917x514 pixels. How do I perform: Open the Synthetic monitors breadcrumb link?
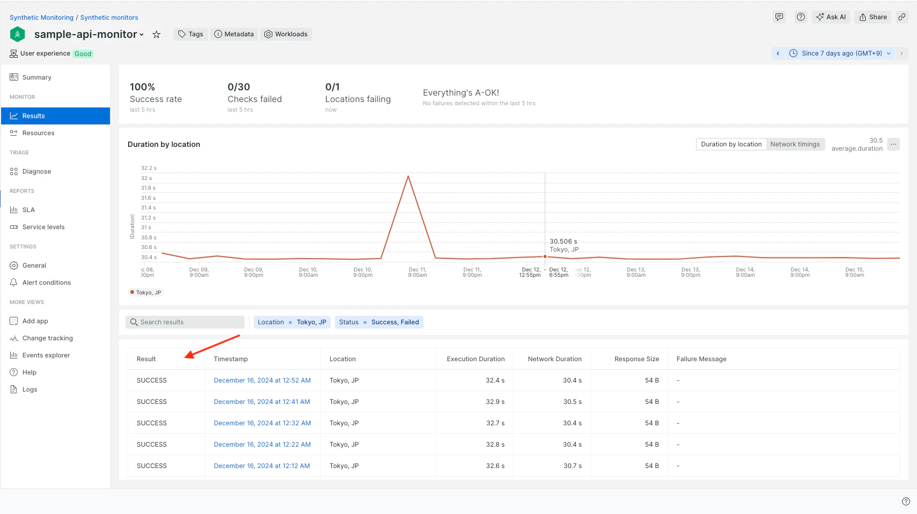click(109, 18)
